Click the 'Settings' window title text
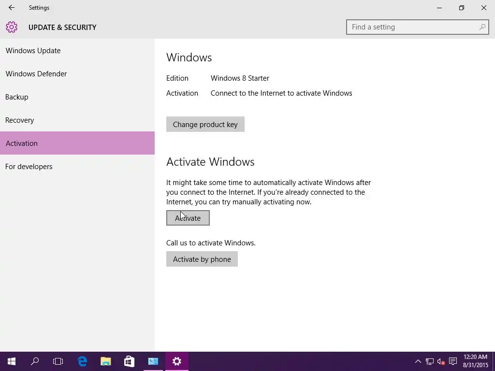 point(39,8)
